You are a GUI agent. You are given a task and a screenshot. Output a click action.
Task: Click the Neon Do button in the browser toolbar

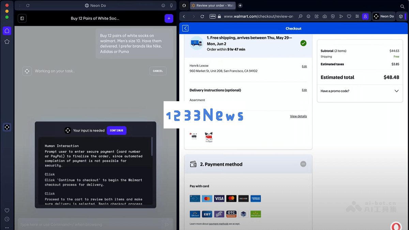(x=383, y=16)
